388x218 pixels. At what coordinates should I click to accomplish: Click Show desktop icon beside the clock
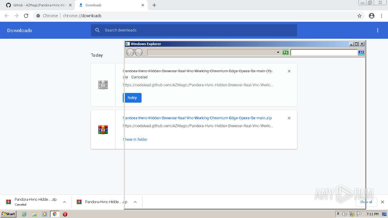point(384,214)
